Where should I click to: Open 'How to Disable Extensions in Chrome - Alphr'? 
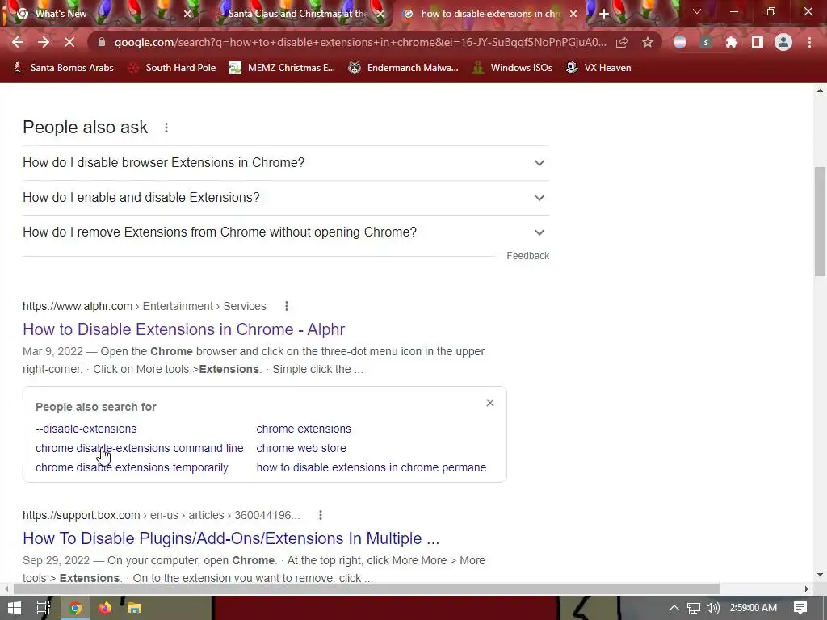(x=183, y=329)
